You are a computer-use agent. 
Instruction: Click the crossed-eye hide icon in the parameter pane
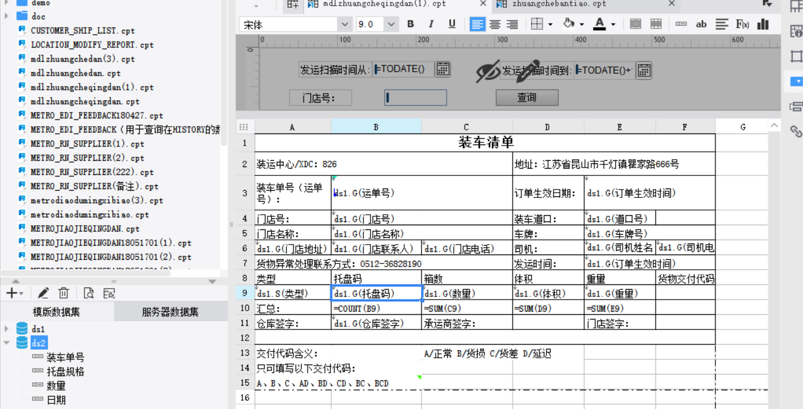click(488, 71)
